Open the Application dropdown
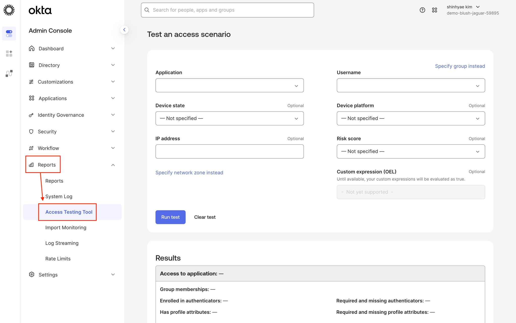 click(229, 86)
